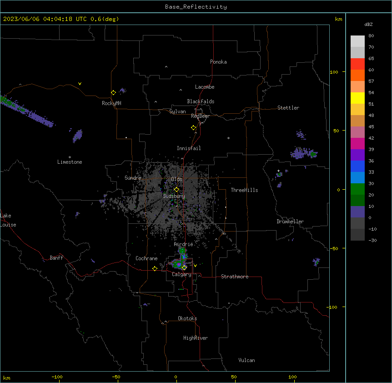
Task: Select the Sylvan label
Action: (x=177, y=111)
